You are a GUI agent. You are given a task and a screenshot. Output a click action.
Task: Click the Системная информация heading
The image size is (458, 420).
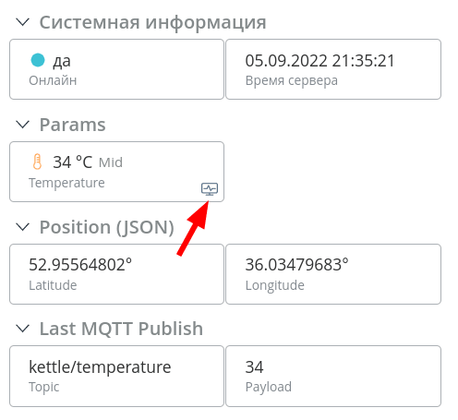click(x=152, y=22)
